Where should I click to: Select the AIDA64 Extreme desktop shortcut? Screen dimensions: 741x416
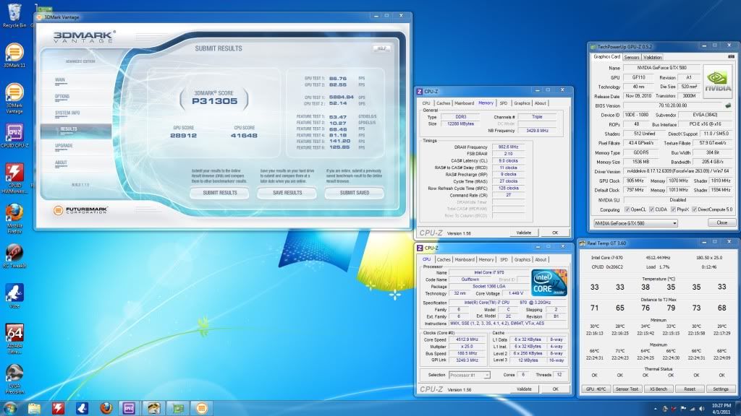(14, 339)
